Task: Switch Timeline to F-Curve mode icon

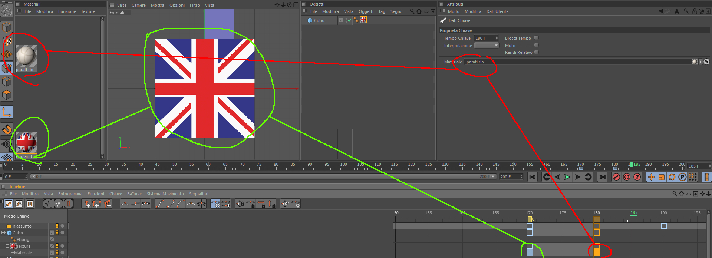Action: pyautogui.click(x=19, y=204)
